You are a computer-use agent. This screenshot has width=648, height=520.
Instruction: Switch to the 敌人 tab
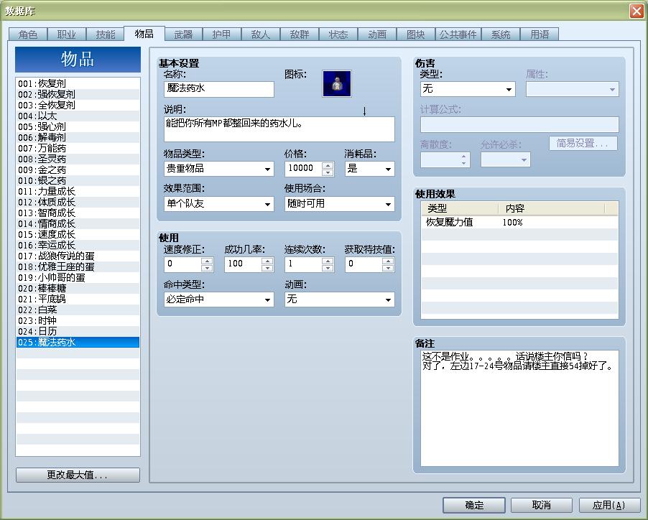pyautogui.click(x=260, y=33)
